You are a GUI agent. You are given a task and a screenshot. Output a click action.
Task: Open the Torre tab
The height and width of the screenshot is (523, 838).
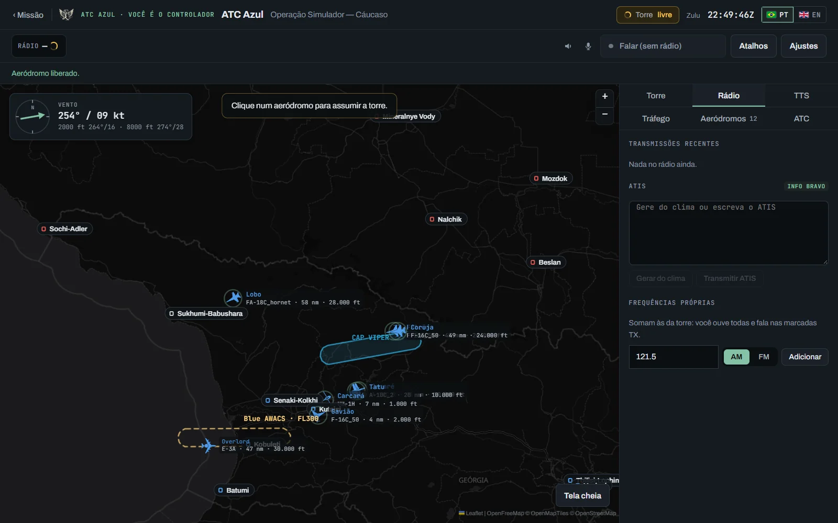(x=656, y=96)
